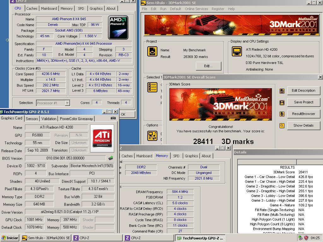The image size is (323, 242).
Task: Click the Subvendor Biostar Microtech field
Action: click(x=92, y=166)
